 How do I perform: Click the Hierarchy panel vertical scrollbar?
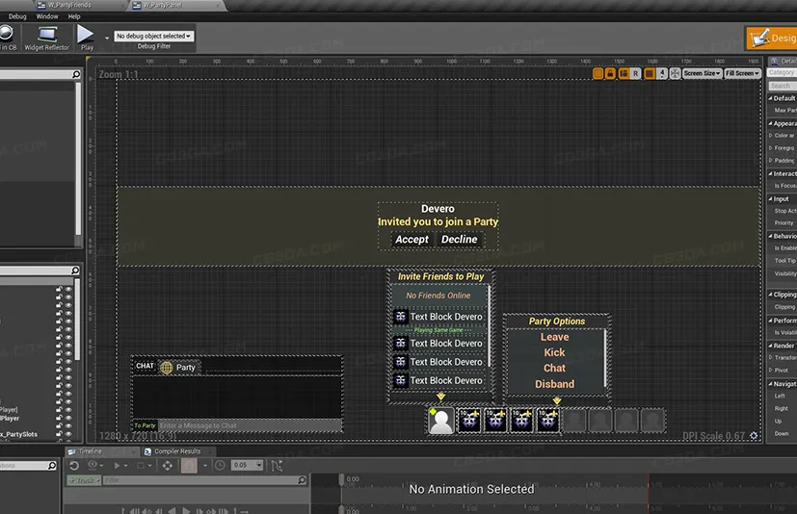pos(77,319)
